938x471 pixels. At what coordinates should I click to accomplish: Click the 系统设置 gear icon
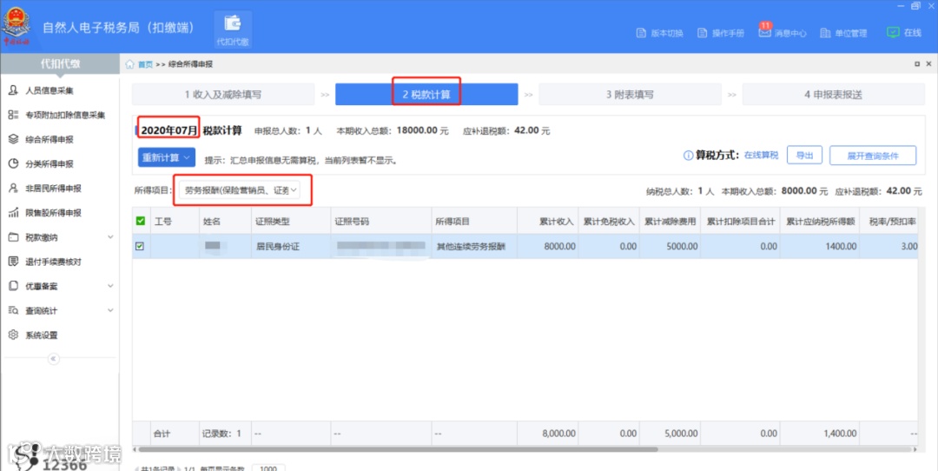pos(13,335)
